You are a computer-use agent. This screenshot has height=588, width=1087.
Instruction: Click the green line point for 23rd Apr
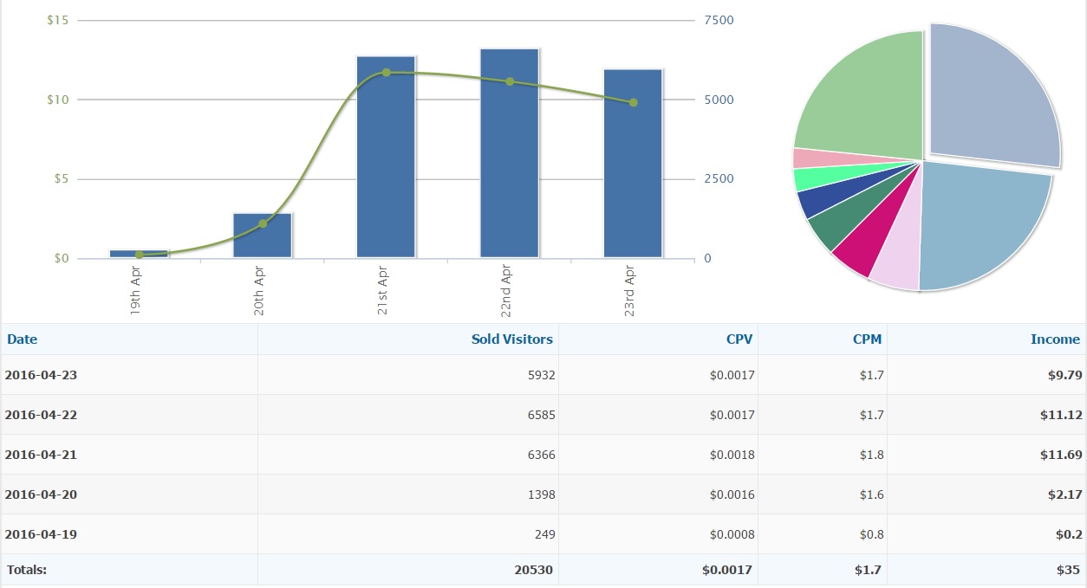coord(633,102)
